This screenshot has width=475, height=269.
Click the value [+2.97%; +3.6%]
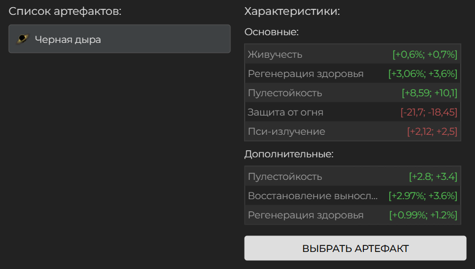point(423,196)
